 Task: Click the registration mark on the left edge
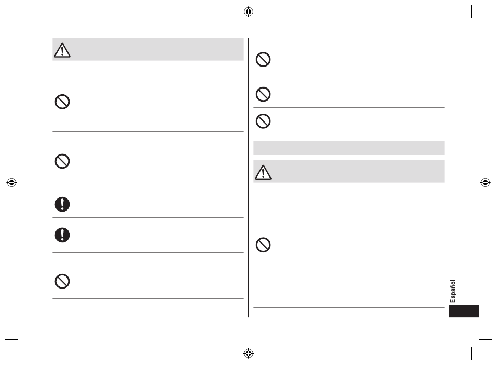click(12, 182)
